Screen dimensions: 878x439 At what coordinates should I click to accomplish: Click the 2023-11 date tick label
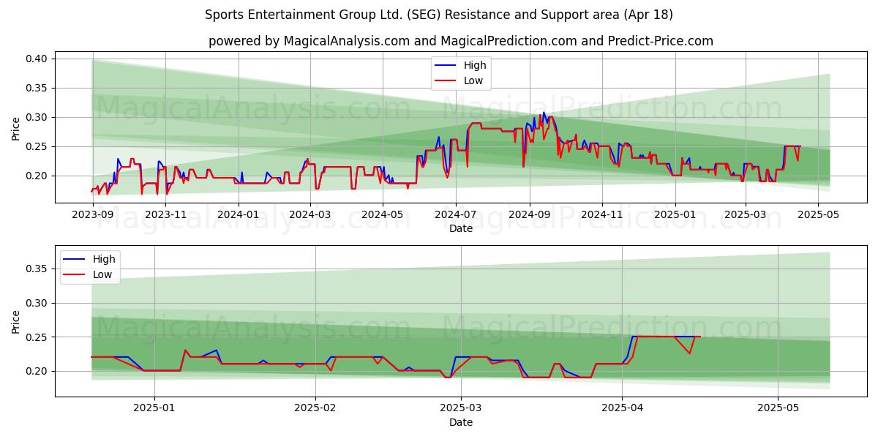(165, 214)
